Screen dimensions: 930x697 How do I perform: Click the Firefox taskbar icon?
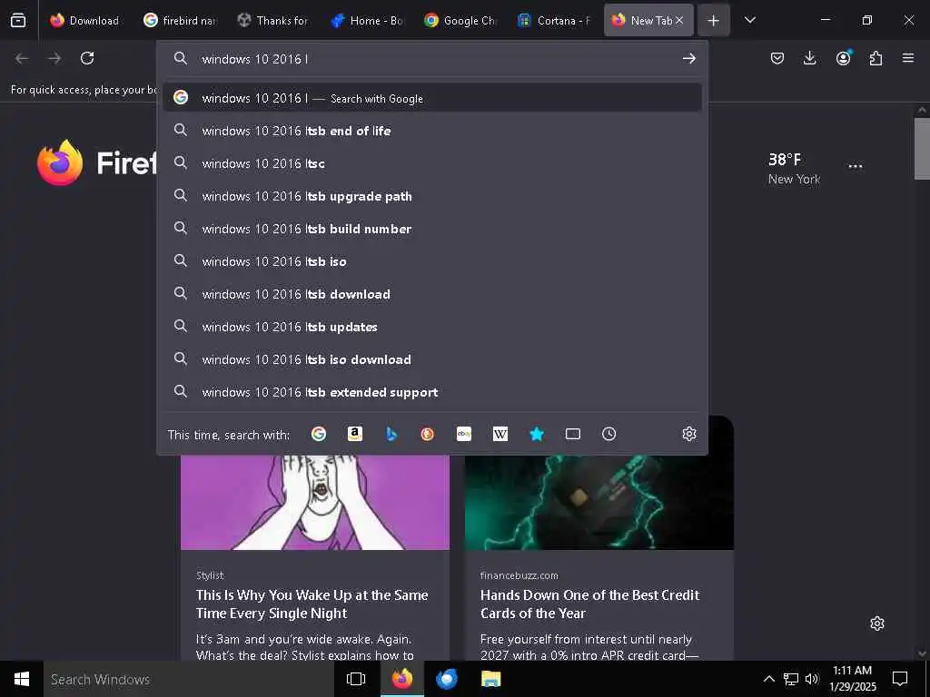(x=401, y=679)
